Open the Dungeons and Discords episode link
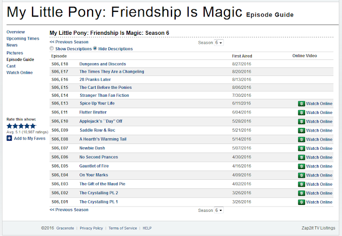The height and width of the screenshot is (236, 342). pos(103,64)
